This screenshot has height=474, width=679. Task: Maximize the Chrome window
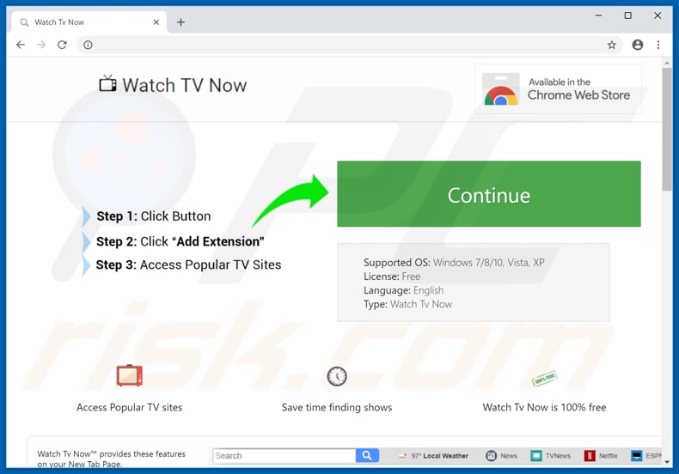click(628, 15)
